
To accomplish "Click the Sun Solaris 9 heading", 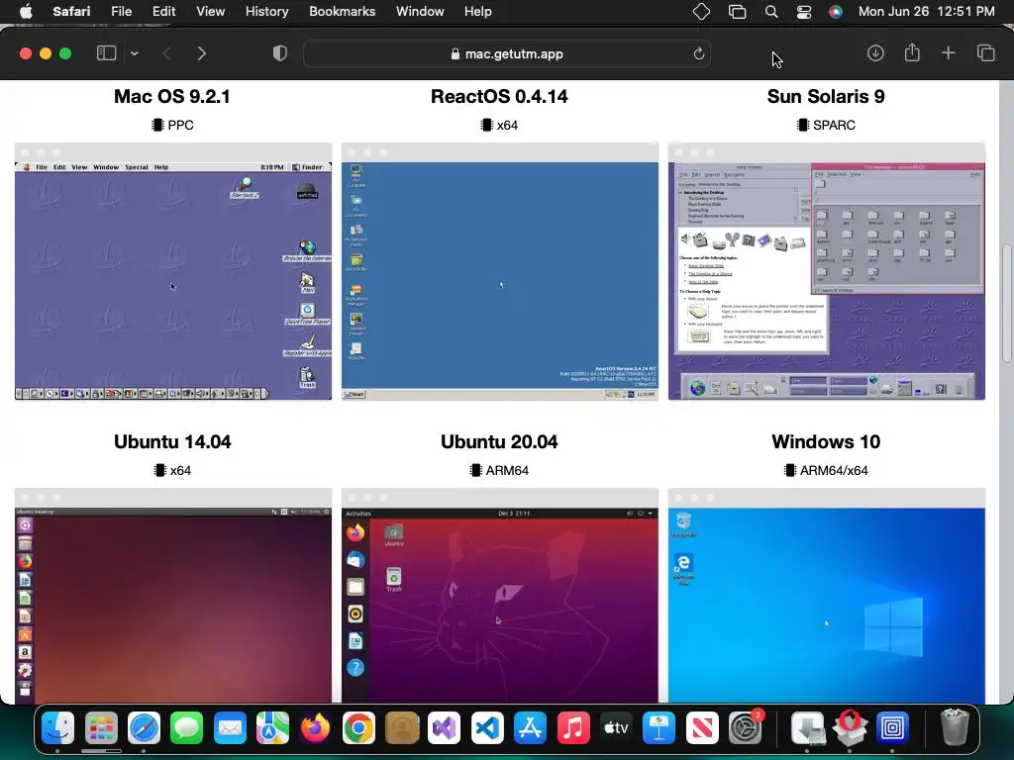I will (x=826, y=96).
